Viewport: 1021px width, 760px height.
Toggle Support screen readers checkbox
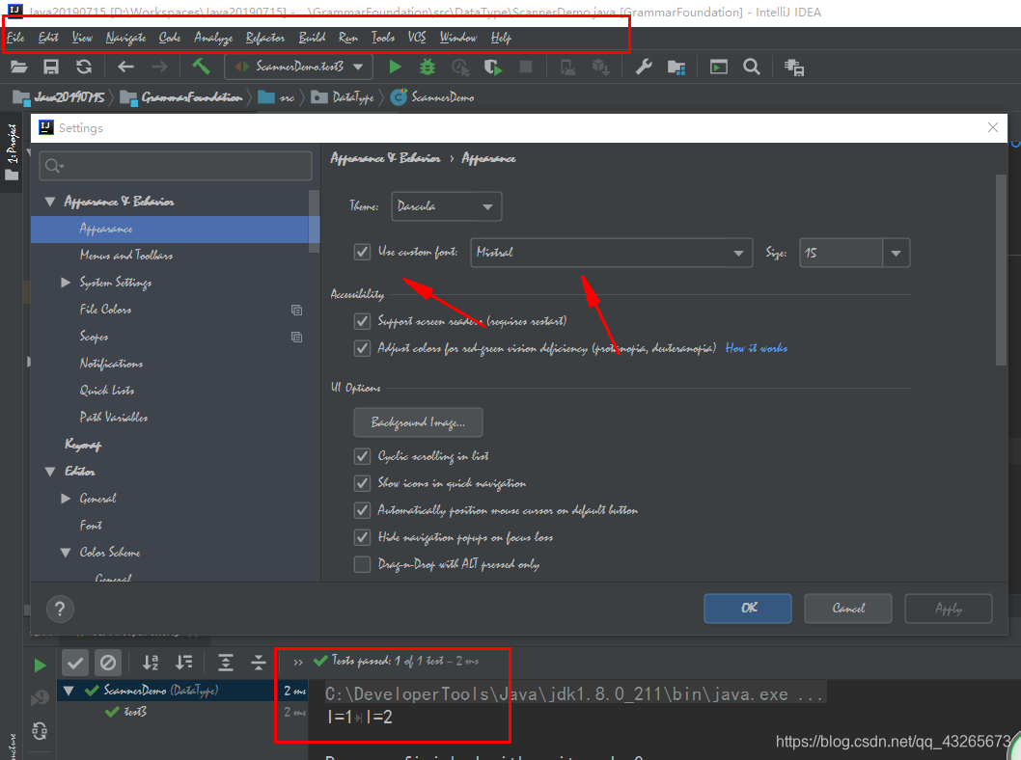click(362, 321)
